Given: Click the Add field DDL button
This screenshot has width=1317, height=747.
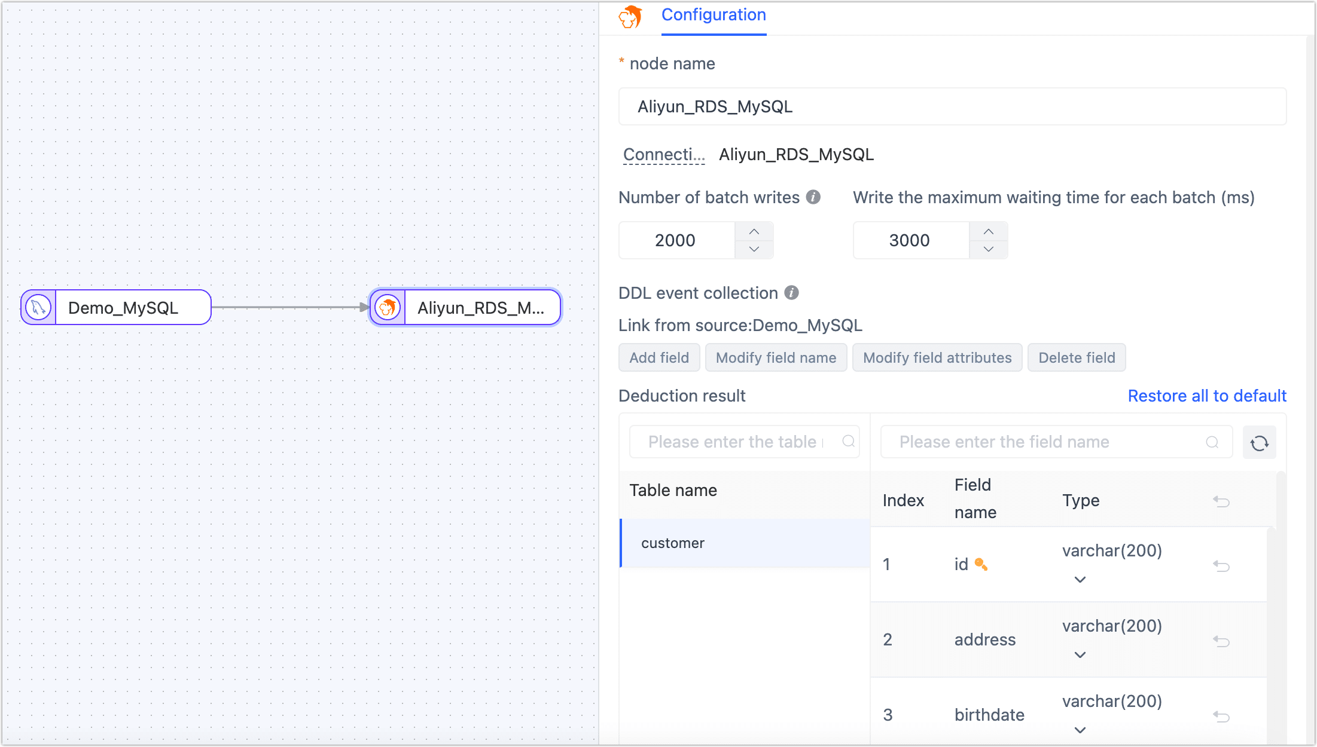Looking at the screenshot, I should [658, 358].
